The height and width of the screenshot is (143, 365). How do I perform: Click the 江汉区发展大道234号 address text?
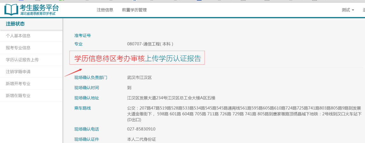pos(171,98)
